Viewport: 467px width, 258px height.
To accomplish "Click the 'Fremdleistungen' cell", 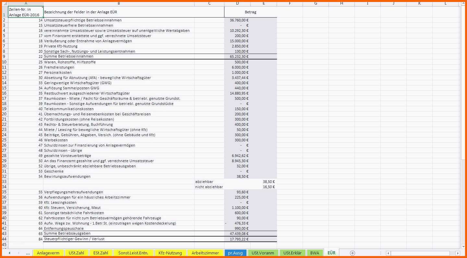I will (x=119, y=67).
